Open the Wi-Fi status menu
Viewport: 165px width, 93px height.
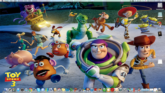click(x=135, y=1)
